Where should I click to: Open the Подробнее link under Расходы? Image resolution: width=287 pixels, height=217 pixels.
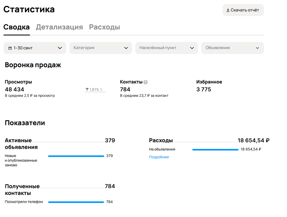coord(159,157)
